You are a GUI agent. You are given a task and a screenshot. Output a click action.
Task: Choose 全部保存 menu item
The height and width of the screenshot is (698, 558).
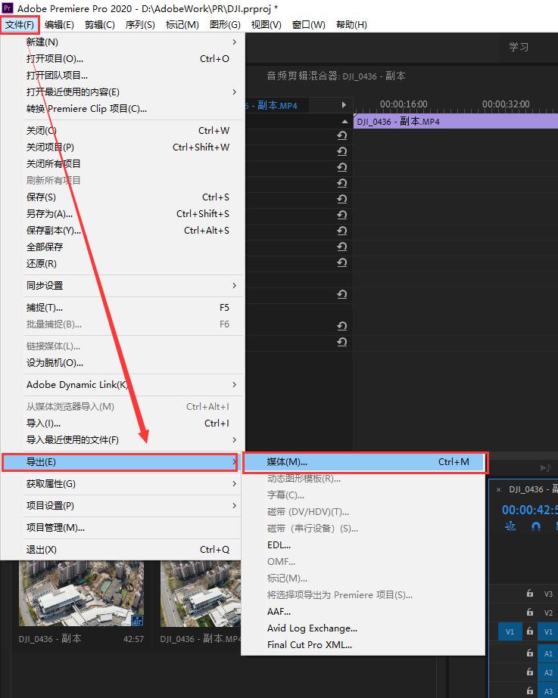(x=123, y=247)
